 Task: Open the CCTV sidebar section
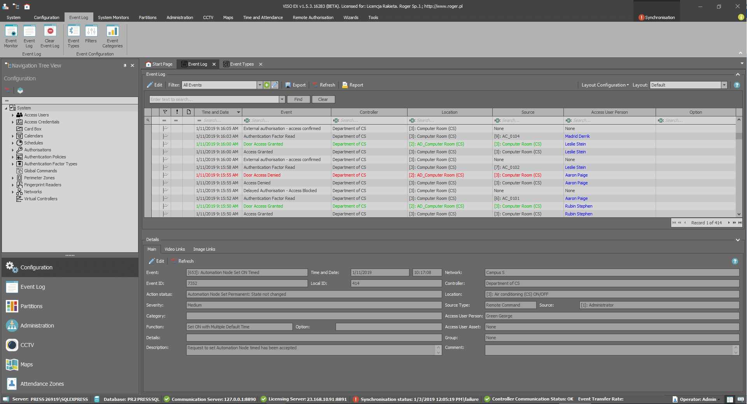[x=27, y=345]
